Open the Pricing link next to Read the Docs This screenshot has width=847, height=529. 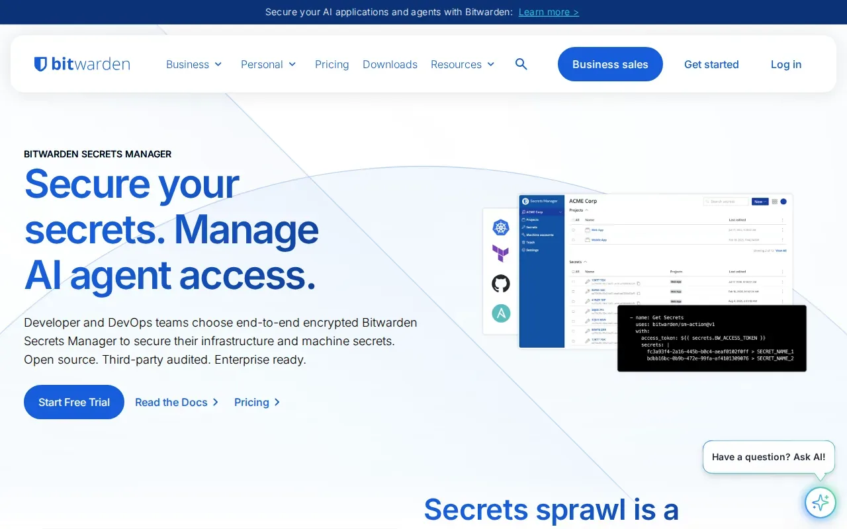[257, 402]
